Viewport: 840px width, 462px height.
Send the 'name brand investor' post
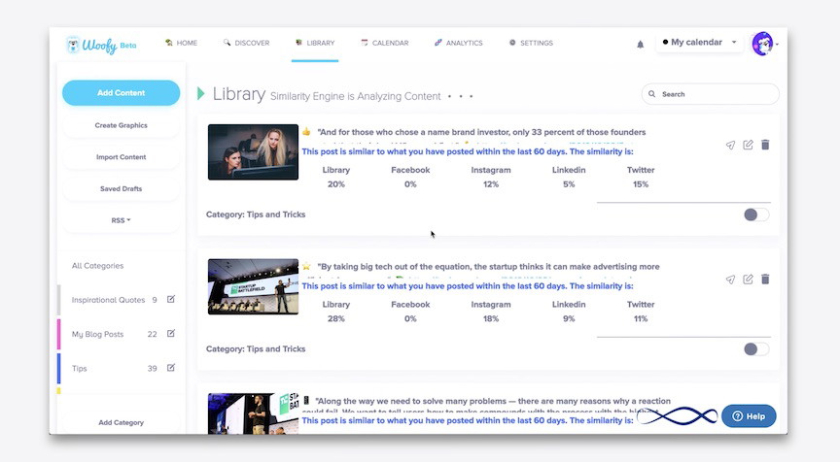(x=730, y=145)
